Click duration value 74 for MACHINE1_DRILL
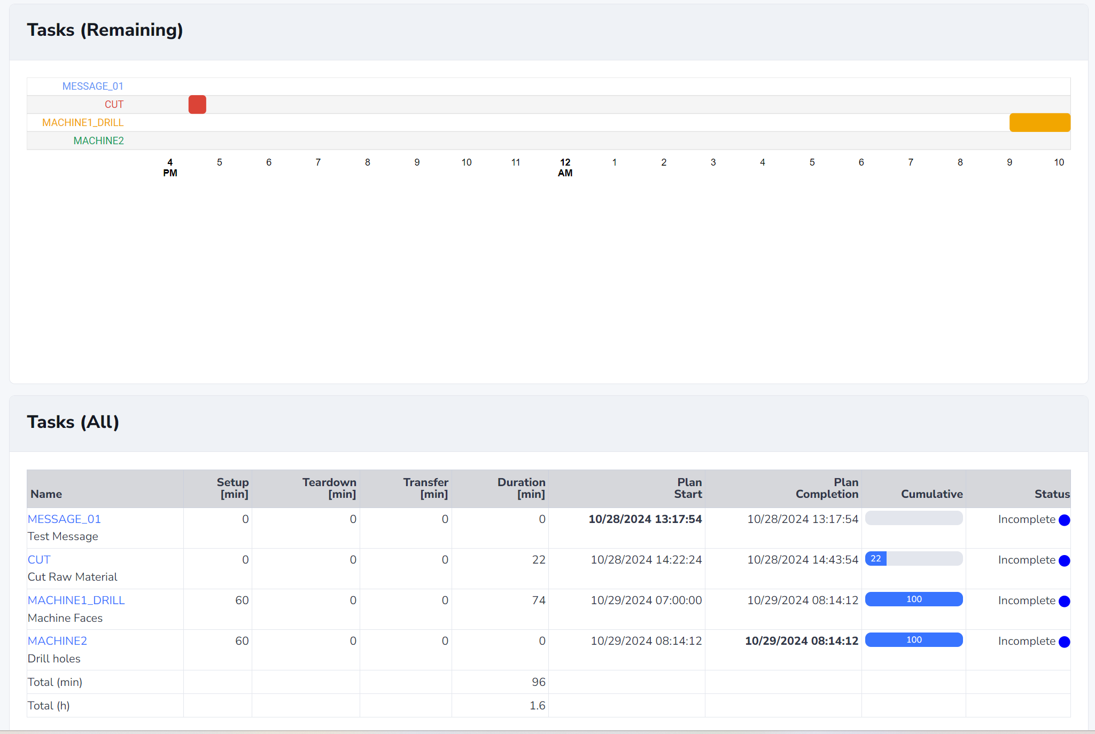The height and width of the screenshot is (734, 1095). 539,600
